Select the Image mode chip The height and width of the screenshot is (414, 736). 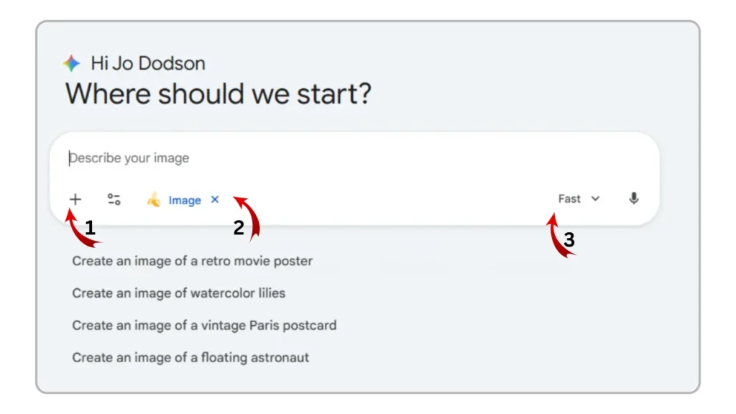click(183, 201)
